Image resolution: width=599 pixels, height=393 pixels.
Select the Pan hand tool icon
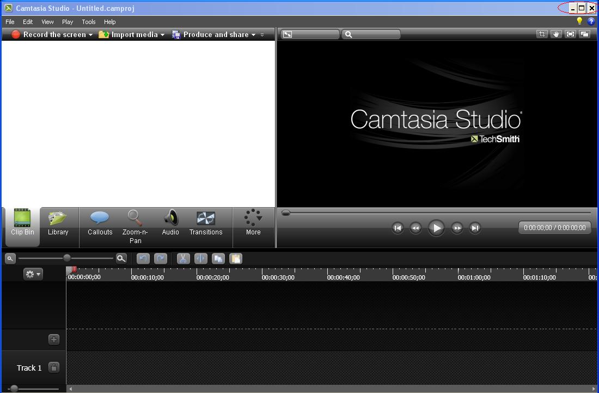(556, 34)
